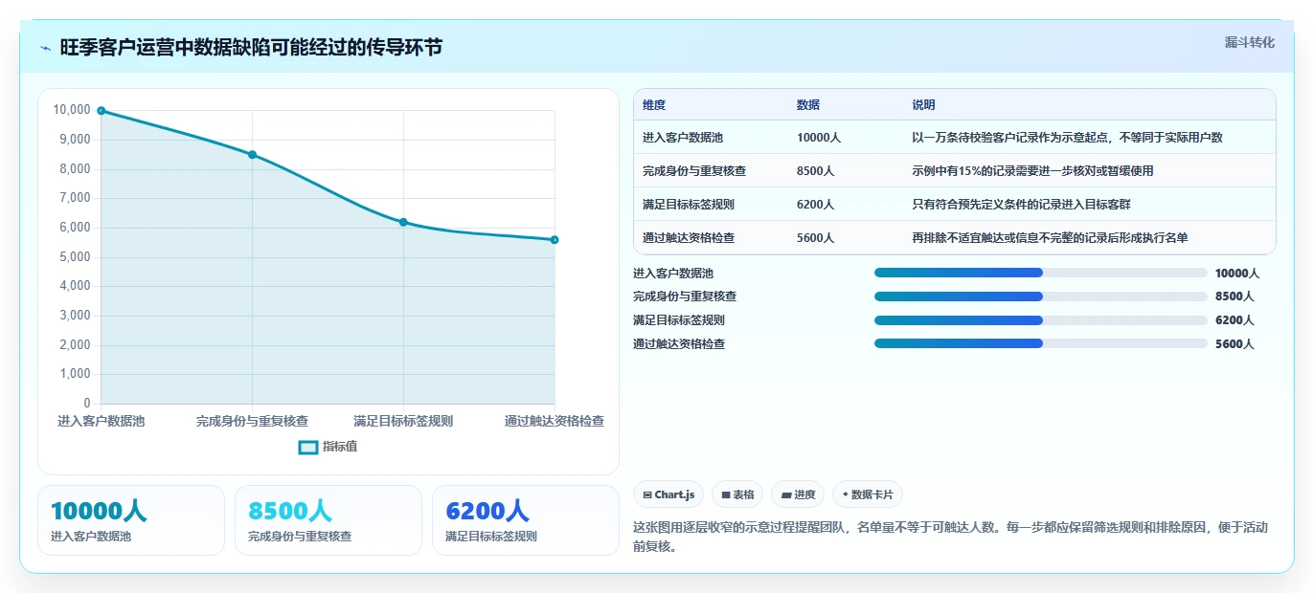Select the 通过触达资格检查 table row name
The height and width of the screenshot is (593, 1314).
pos(689,238)
